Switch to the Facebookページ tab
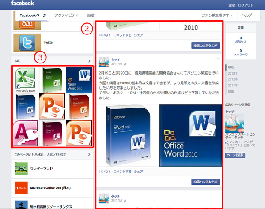The image size is (265, 209). click(33, 15)
